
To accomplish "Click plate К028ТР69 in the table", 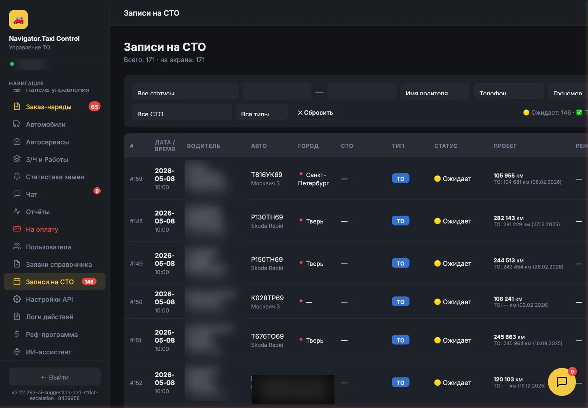I will click(x=267, y=298).
